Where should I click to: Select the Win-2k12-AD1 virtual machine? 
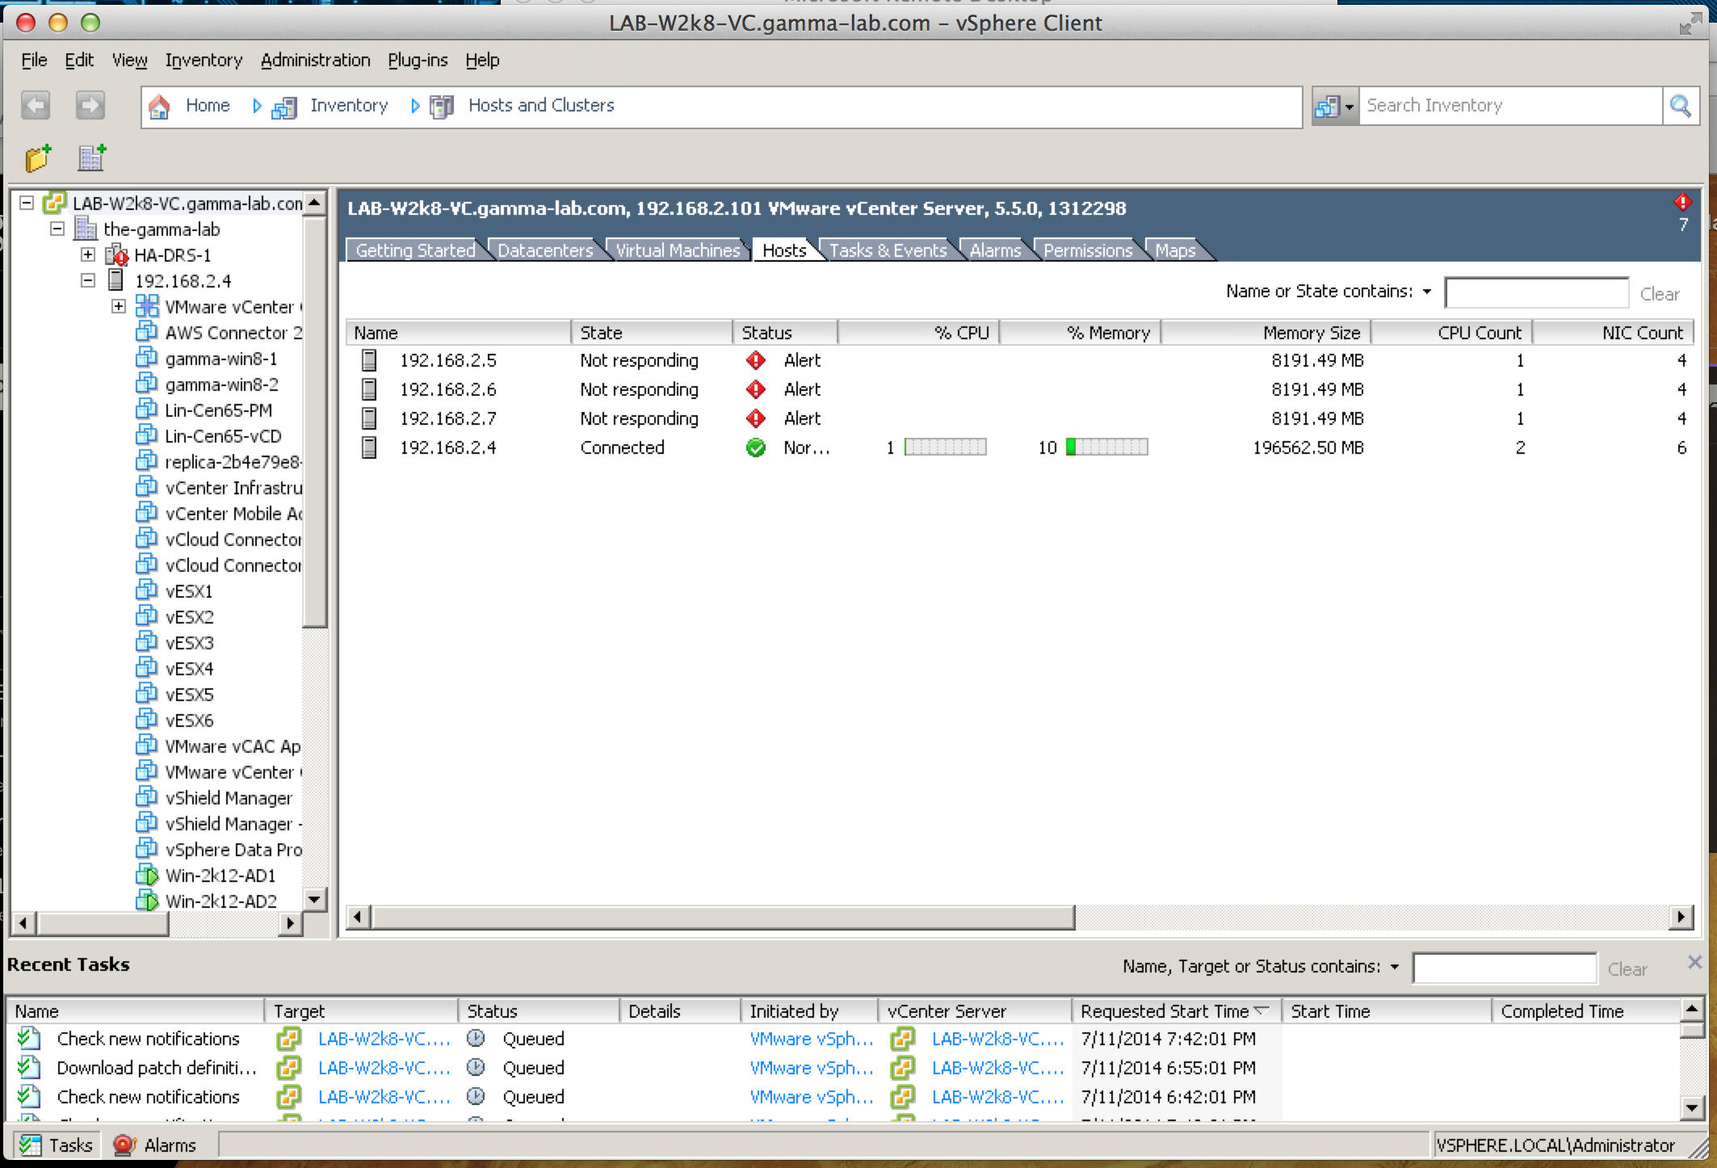(220, 876)
